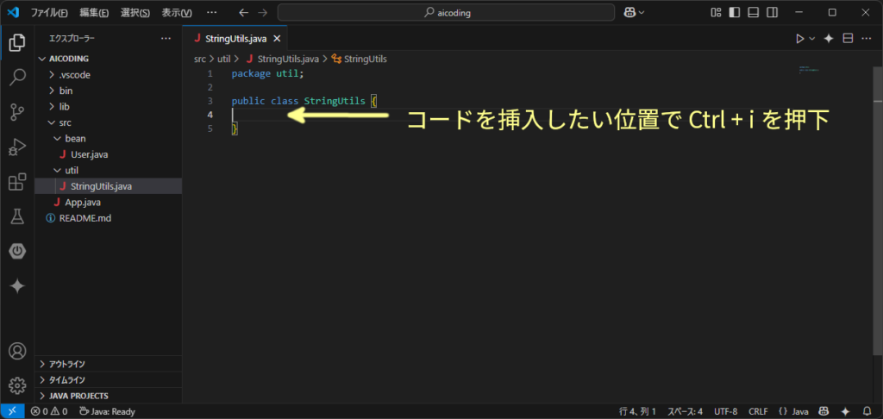
Task: Select the StringUtils.java editor tab
Action: 235,39
